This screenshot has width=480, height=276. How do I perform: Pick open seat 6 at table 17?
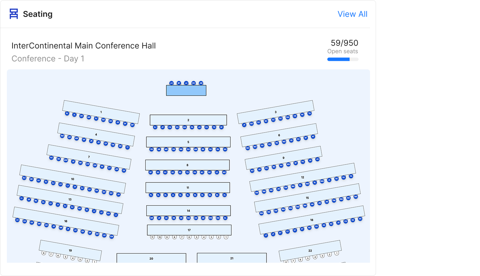[189, 237]
